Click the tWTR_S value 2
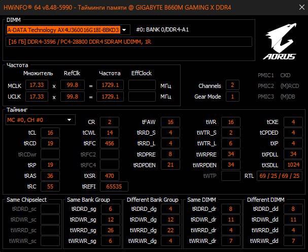Image resolution: width=308 pixels, height=252 pixels. pos(231,133)
